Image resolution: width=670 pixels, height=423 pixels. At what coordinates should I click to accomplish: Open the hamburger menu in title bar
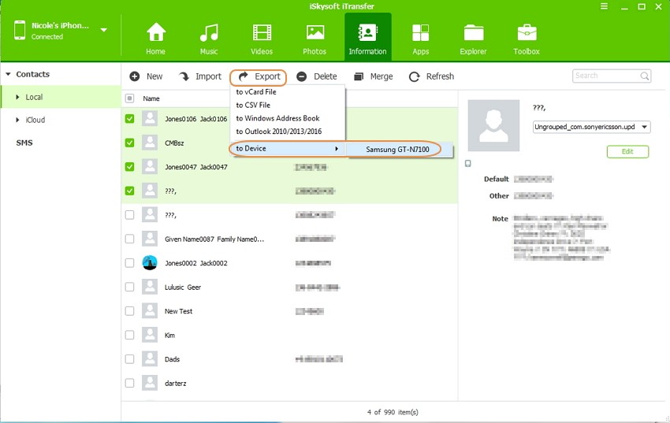(x=605, y=6)
